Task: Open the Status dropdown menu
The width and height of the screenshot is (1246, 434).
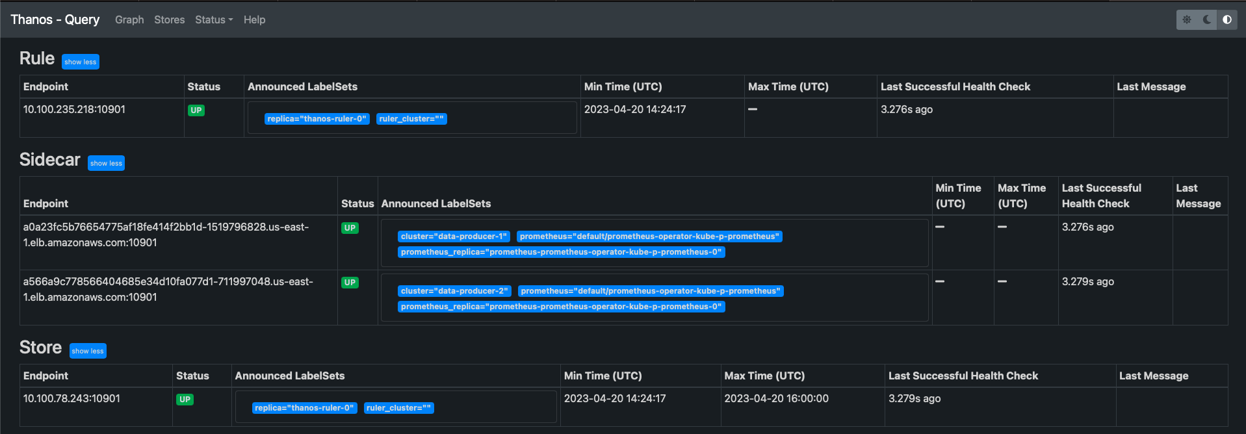Action: pos(214,19)
